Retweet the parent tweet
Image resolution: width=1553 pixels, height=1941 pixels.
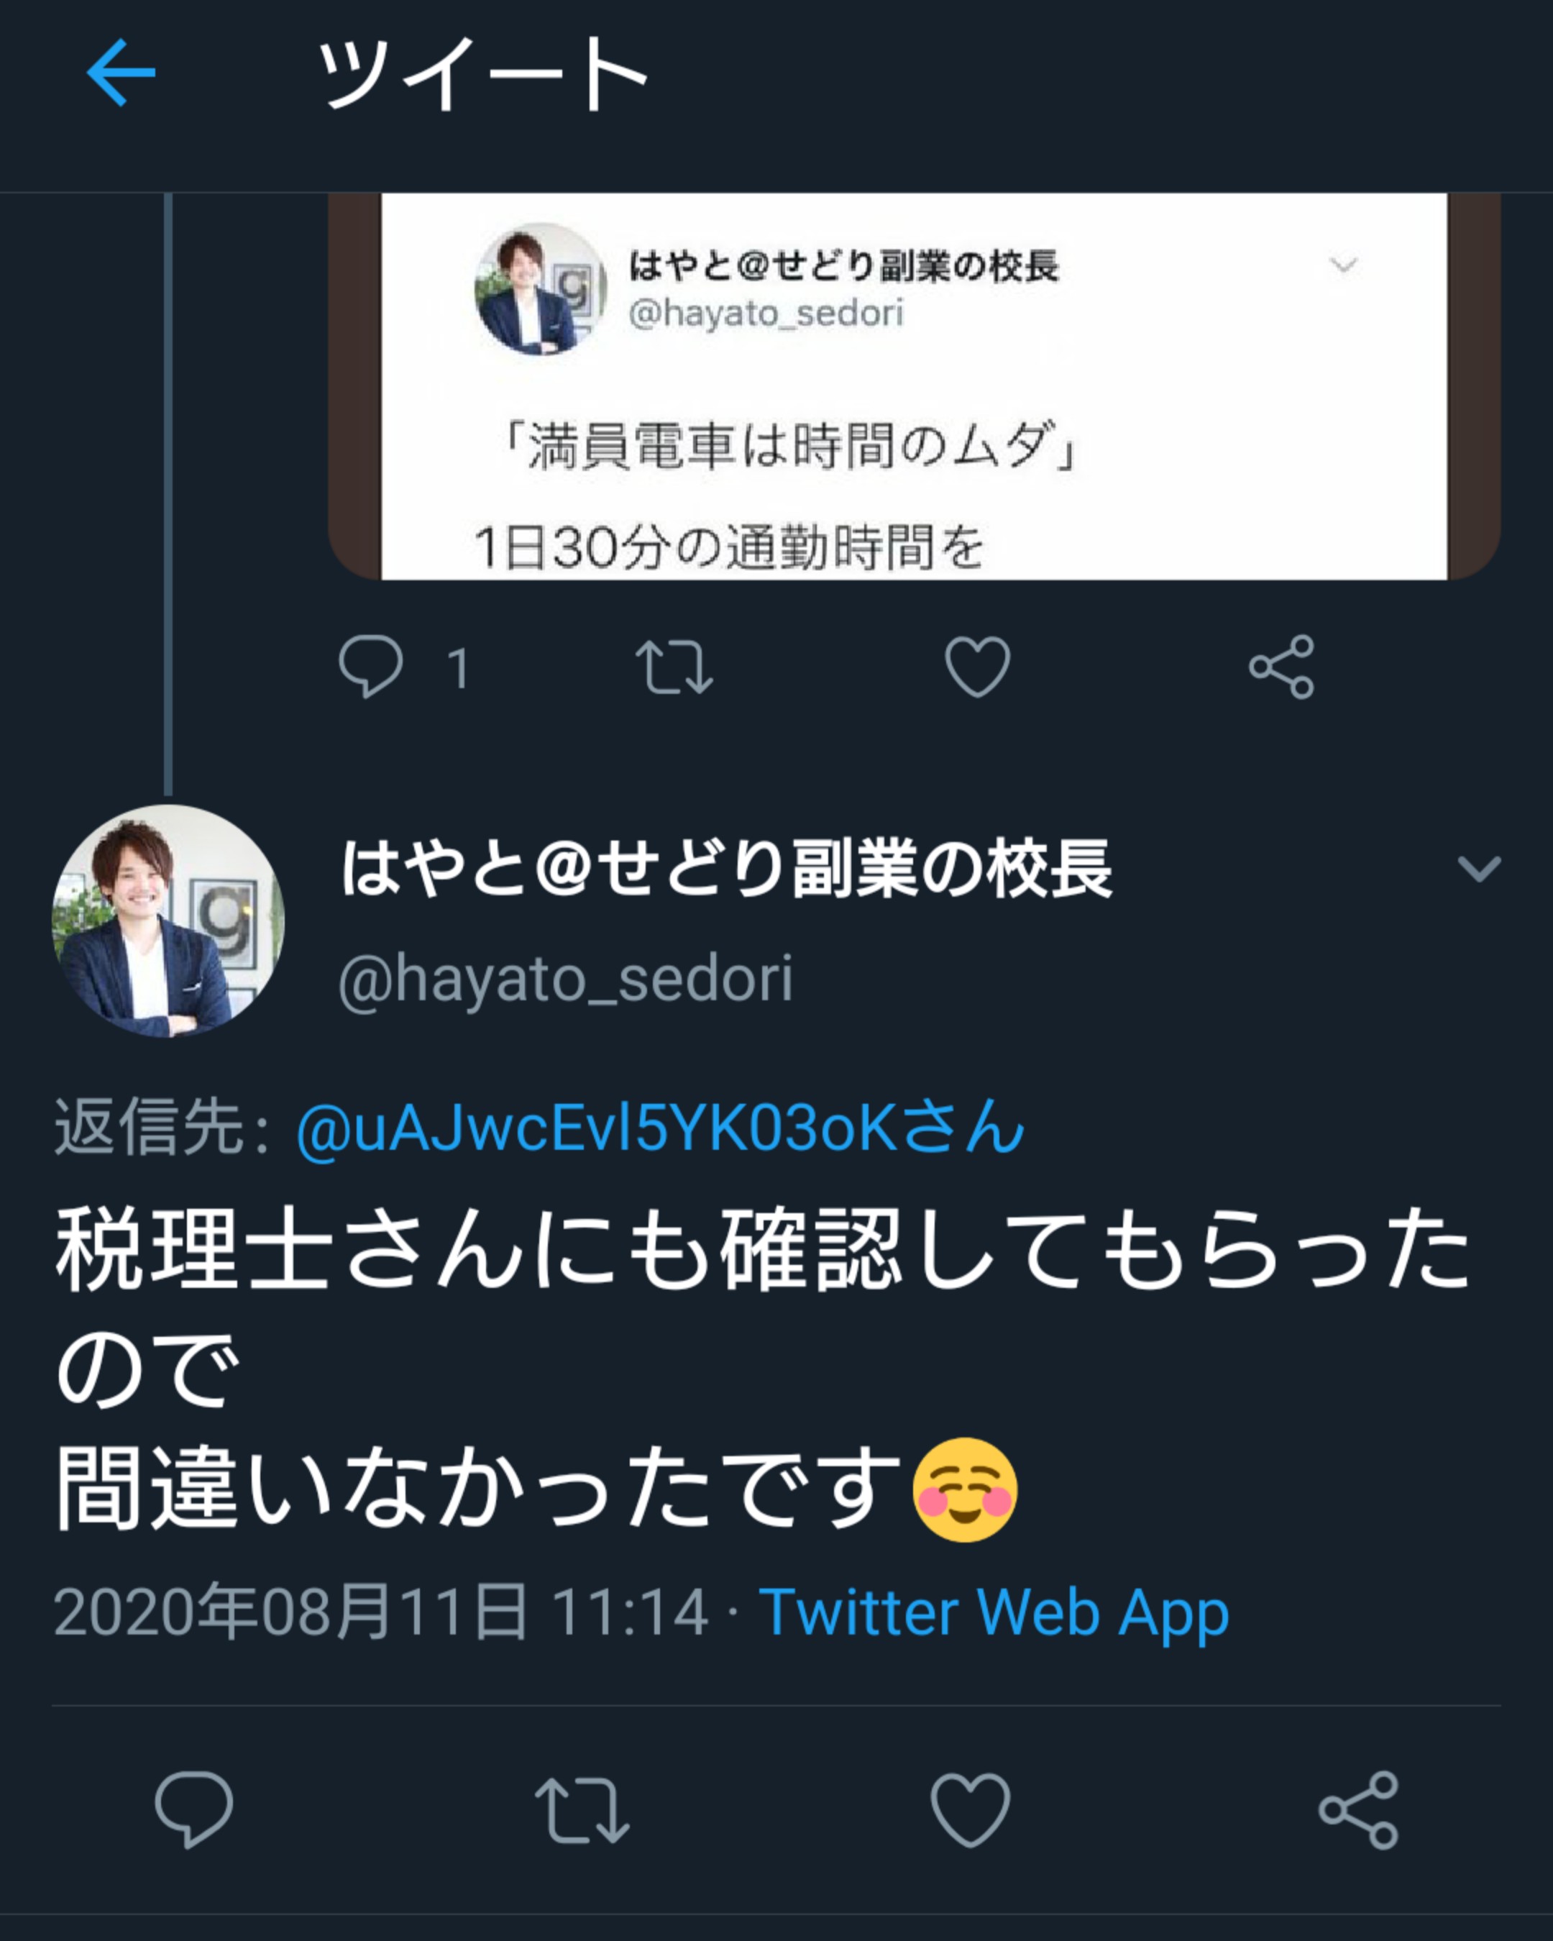pyautogui.click(x=674, y=667)
